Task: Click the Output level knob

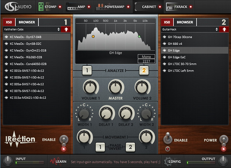Action: 223,161
